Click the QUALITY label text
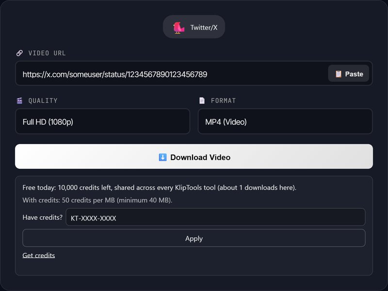388x291 pixels. tap(43, 101)
